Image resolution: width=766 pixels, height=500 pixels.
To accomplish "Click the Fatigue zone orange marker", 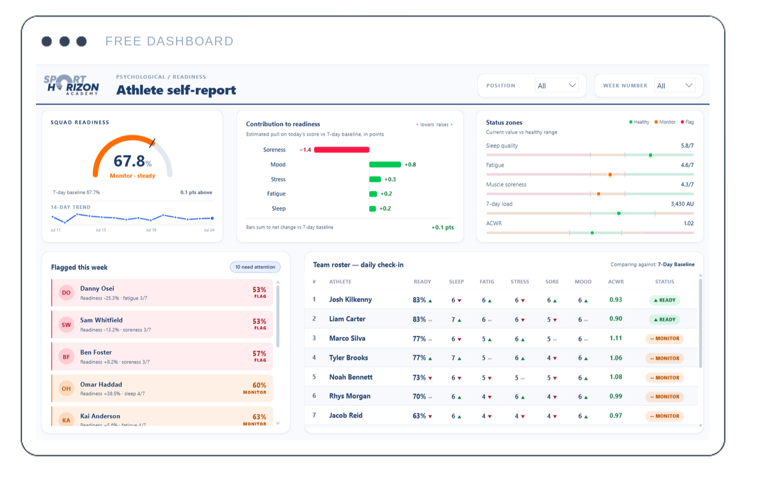I will tap(610, 174).
